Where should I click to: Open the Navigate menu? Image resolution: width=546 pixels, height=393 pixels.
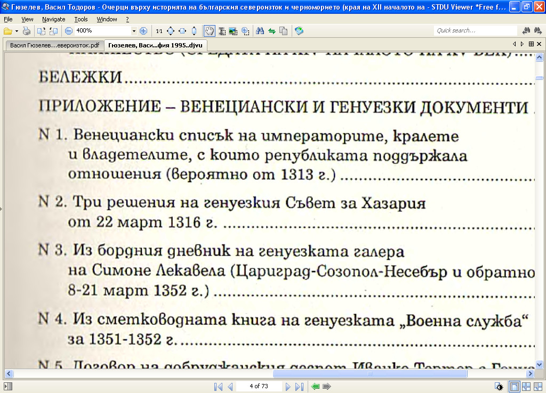[x=53, y=19]
